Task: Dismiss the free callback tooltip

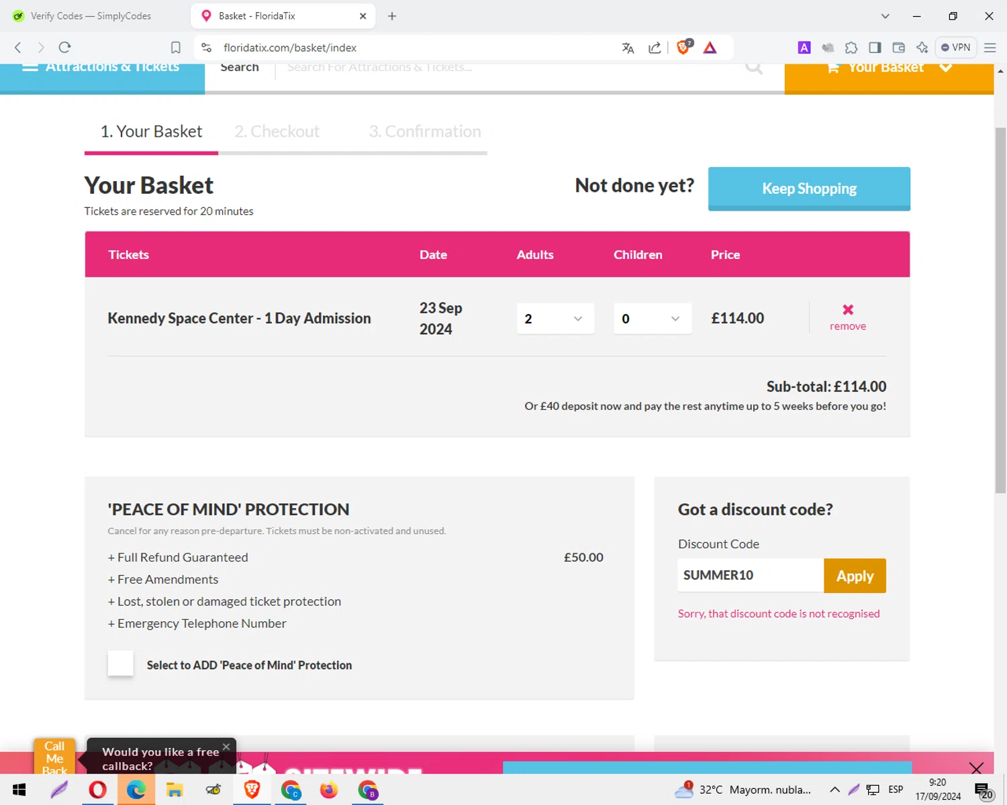Action: click(226, 747)
